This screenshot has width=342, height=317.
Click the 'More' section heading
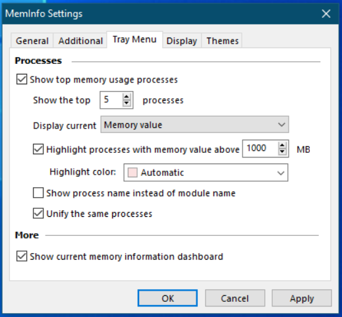click(27, 235)
